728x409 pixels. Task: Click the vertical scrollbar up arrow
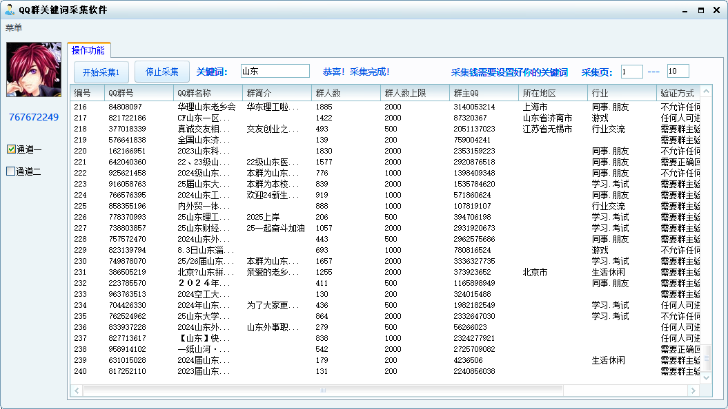[x=706, y=92]
